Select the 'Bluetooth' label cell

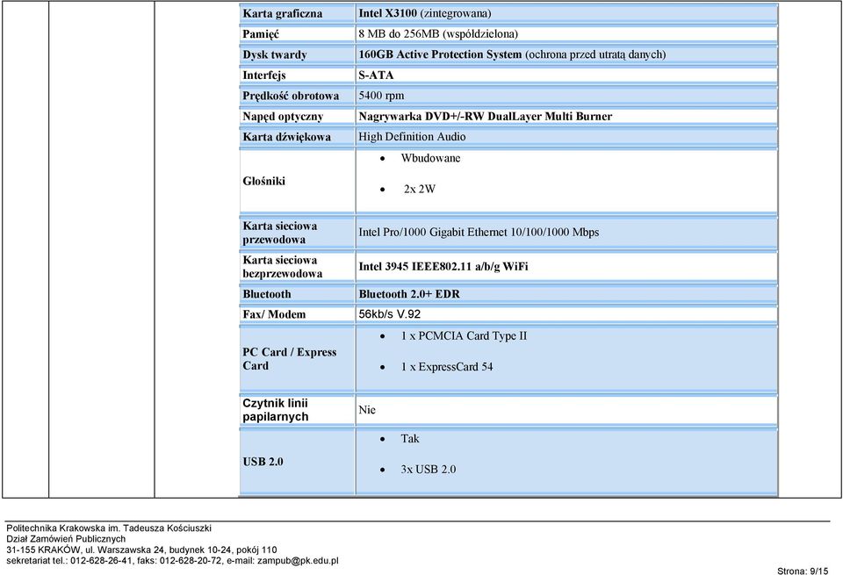(x=298, y=294)
